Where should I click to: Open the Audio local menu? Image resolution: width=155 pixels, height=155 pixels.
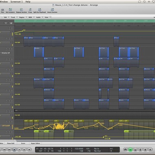(x=39, y=17)
